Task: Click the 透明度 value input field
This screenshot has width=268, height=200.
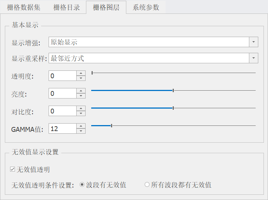Action: [62, 76]
